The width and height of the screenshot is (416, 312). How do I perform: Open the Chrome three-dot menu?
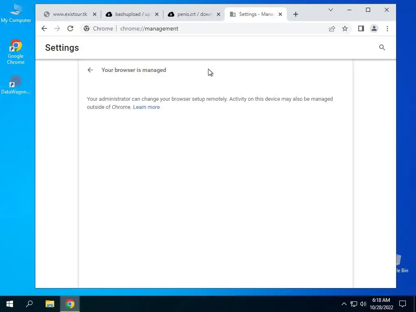pyautogui.click(x=387, y=28)
